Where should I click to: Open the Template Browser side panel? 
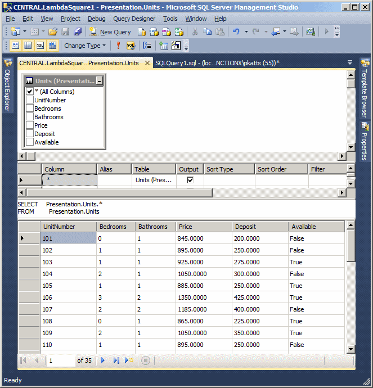tap(365, 88)
